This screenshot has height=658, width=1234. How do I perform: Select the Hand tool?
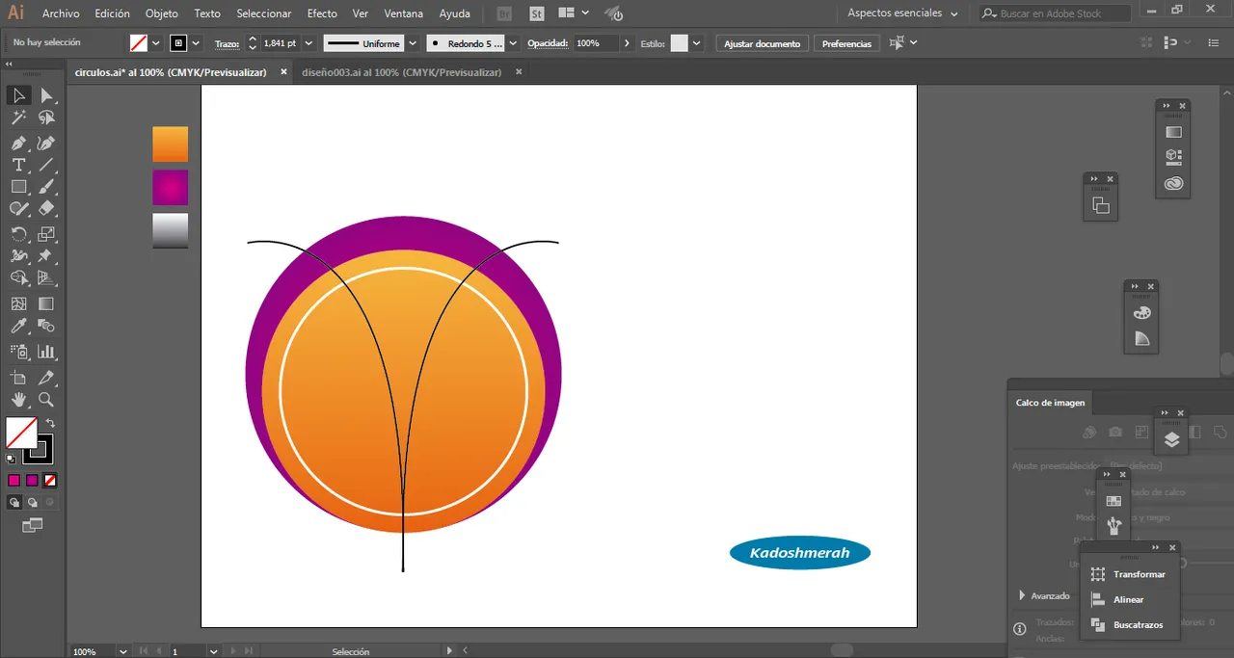click(18, 400)
